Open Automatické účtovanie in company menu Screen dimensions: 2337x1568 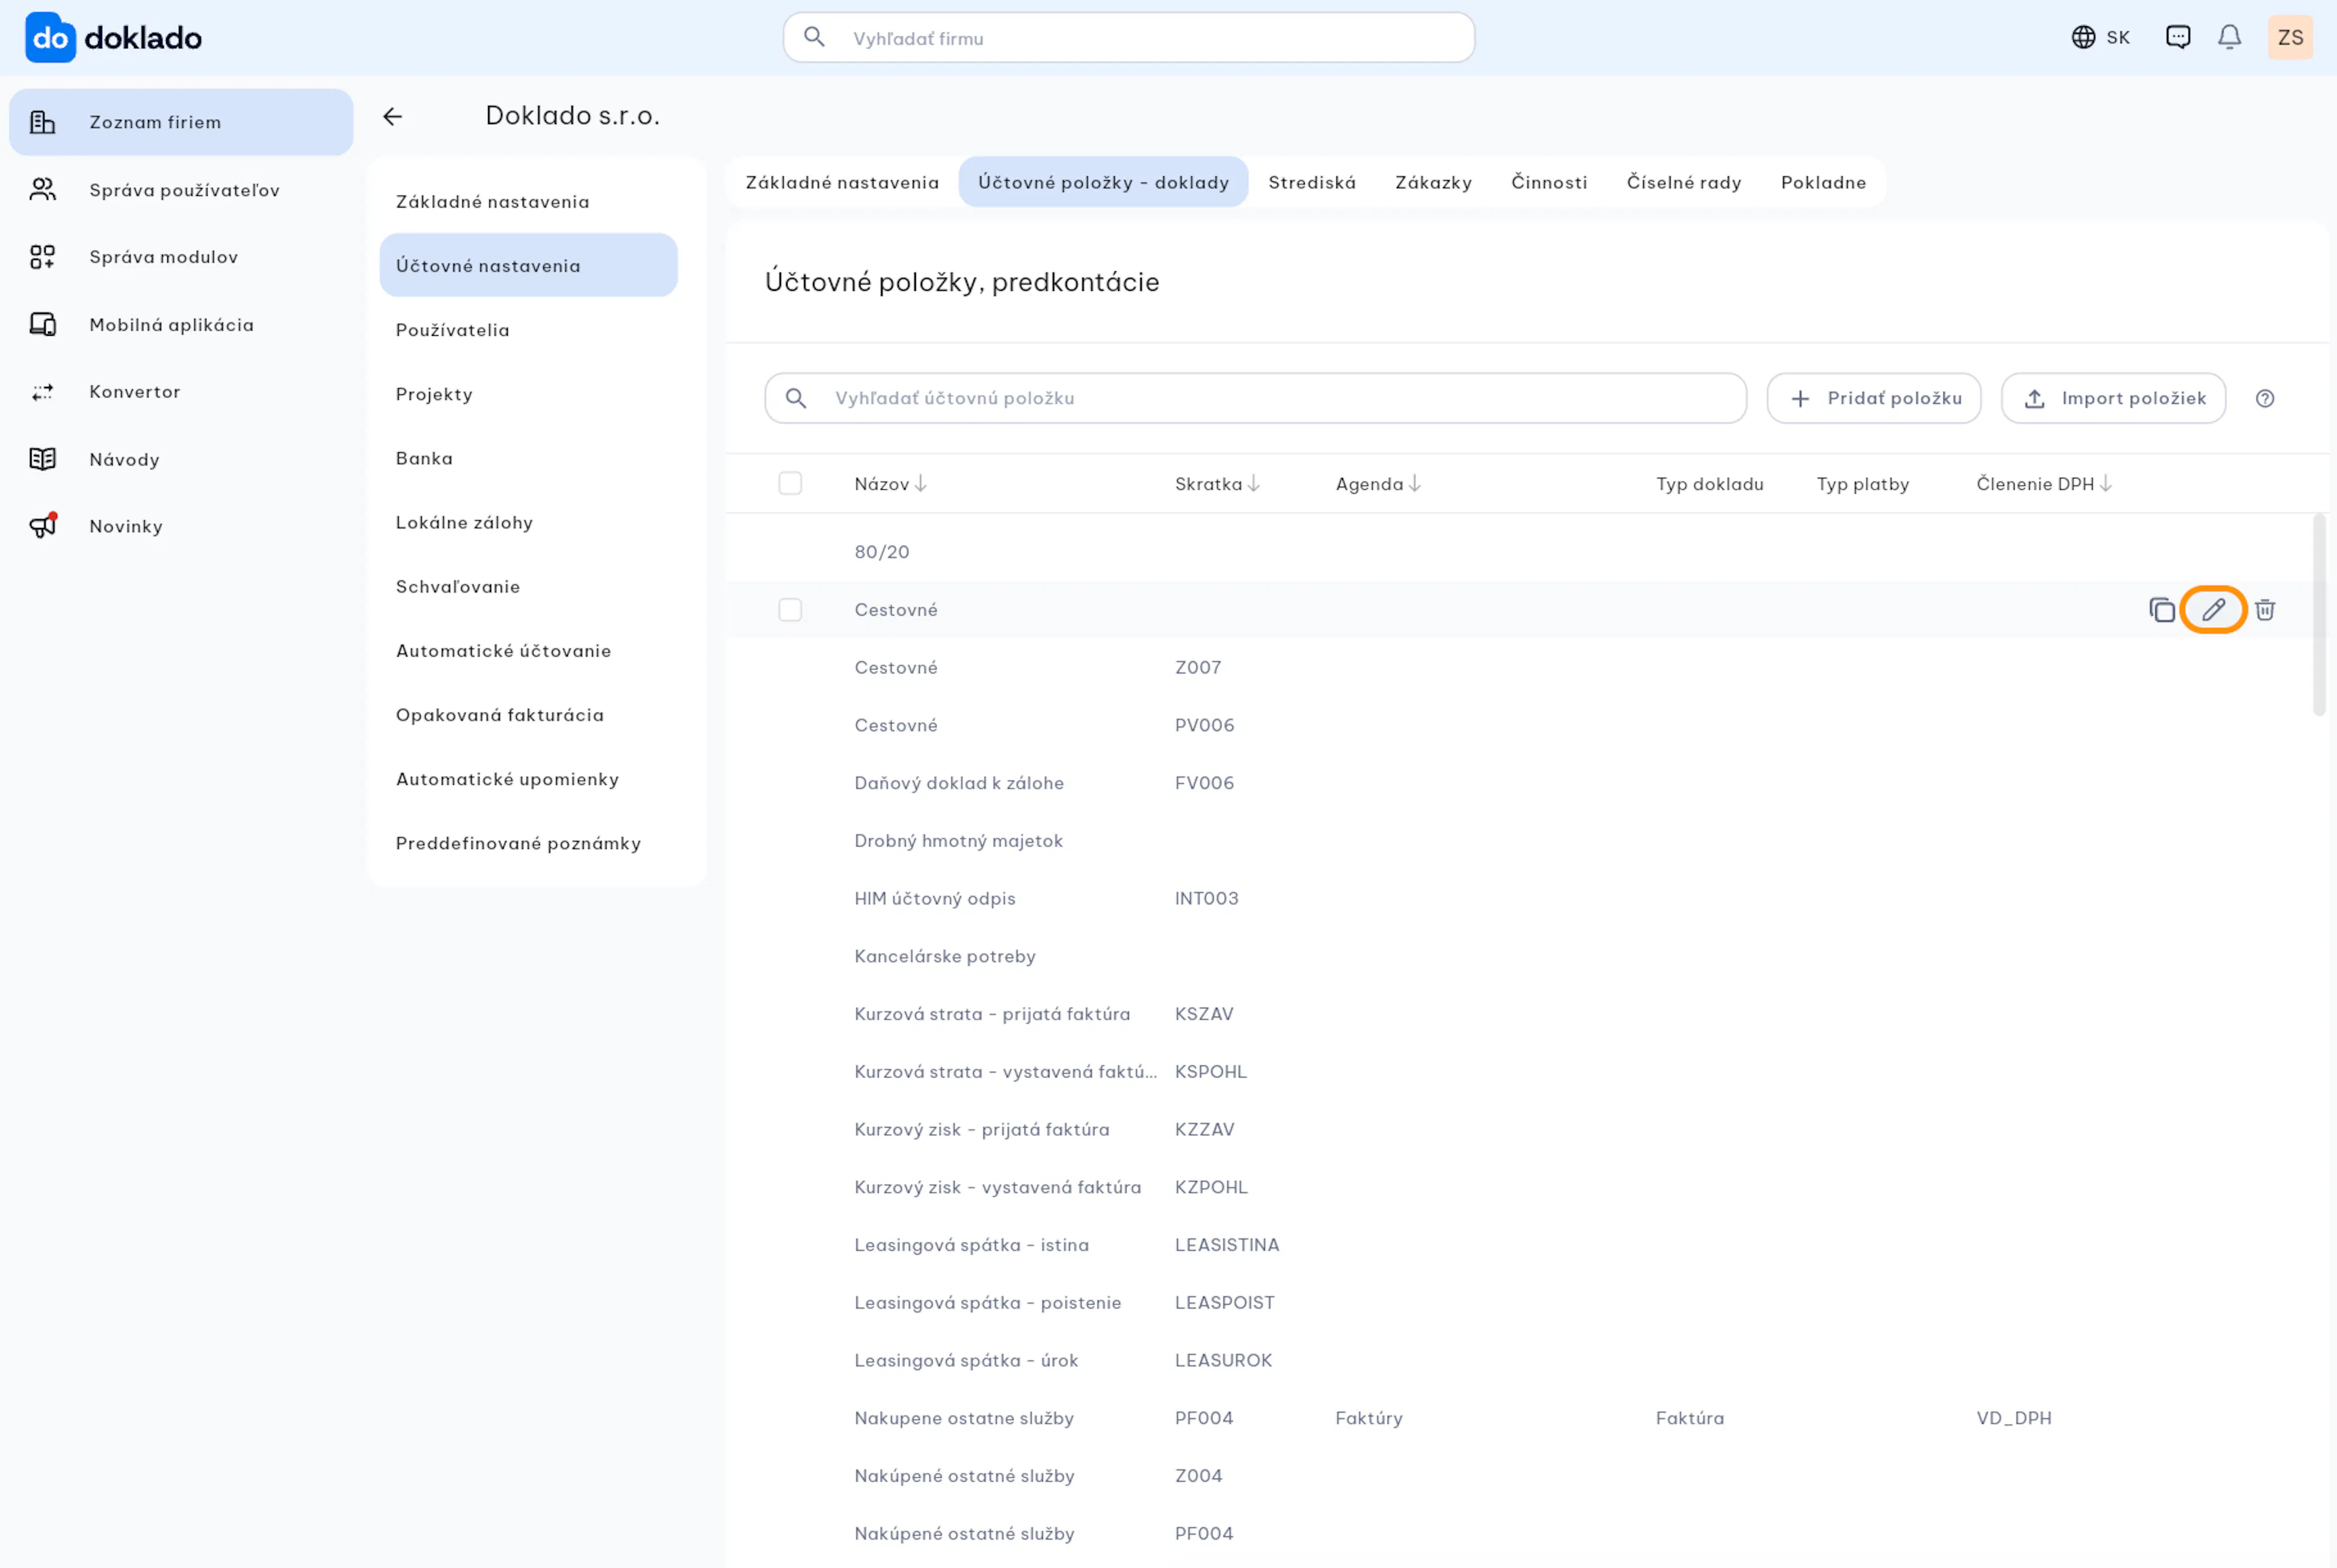tap(528, 650)
